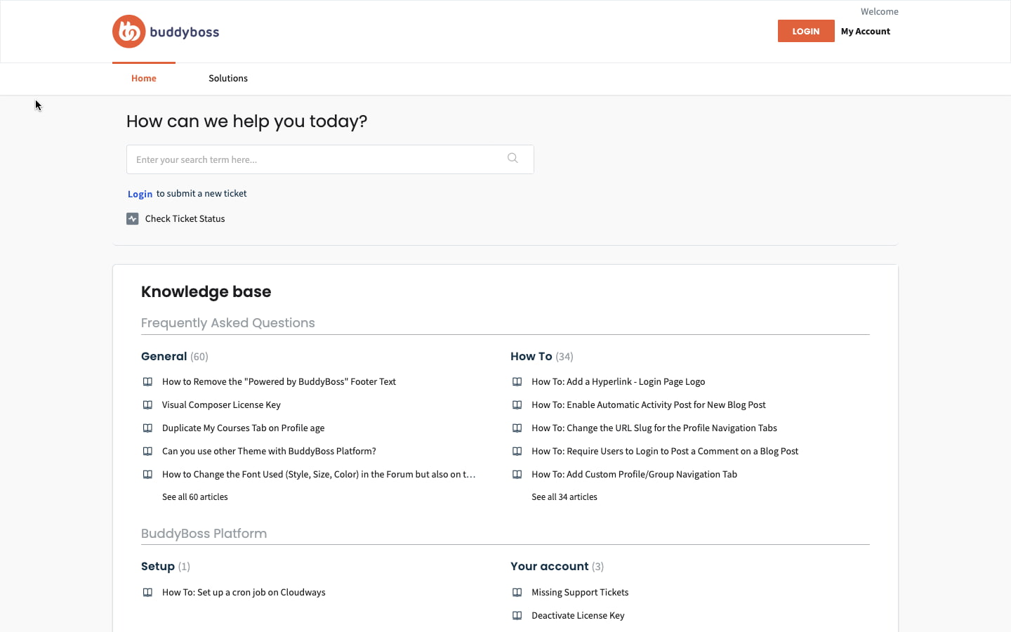Image resolution: width=1011 pixels, height=632 pixels.
Task: Open Check Ticket Status link
Action: point(185,219)
